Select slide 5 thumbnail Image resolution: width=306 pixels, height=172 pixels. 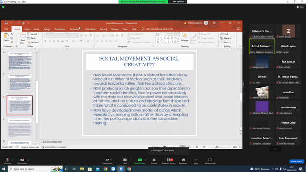pos(20,83)
